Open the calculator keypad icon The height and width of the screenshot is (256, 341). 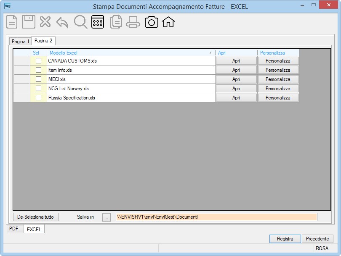98,22
